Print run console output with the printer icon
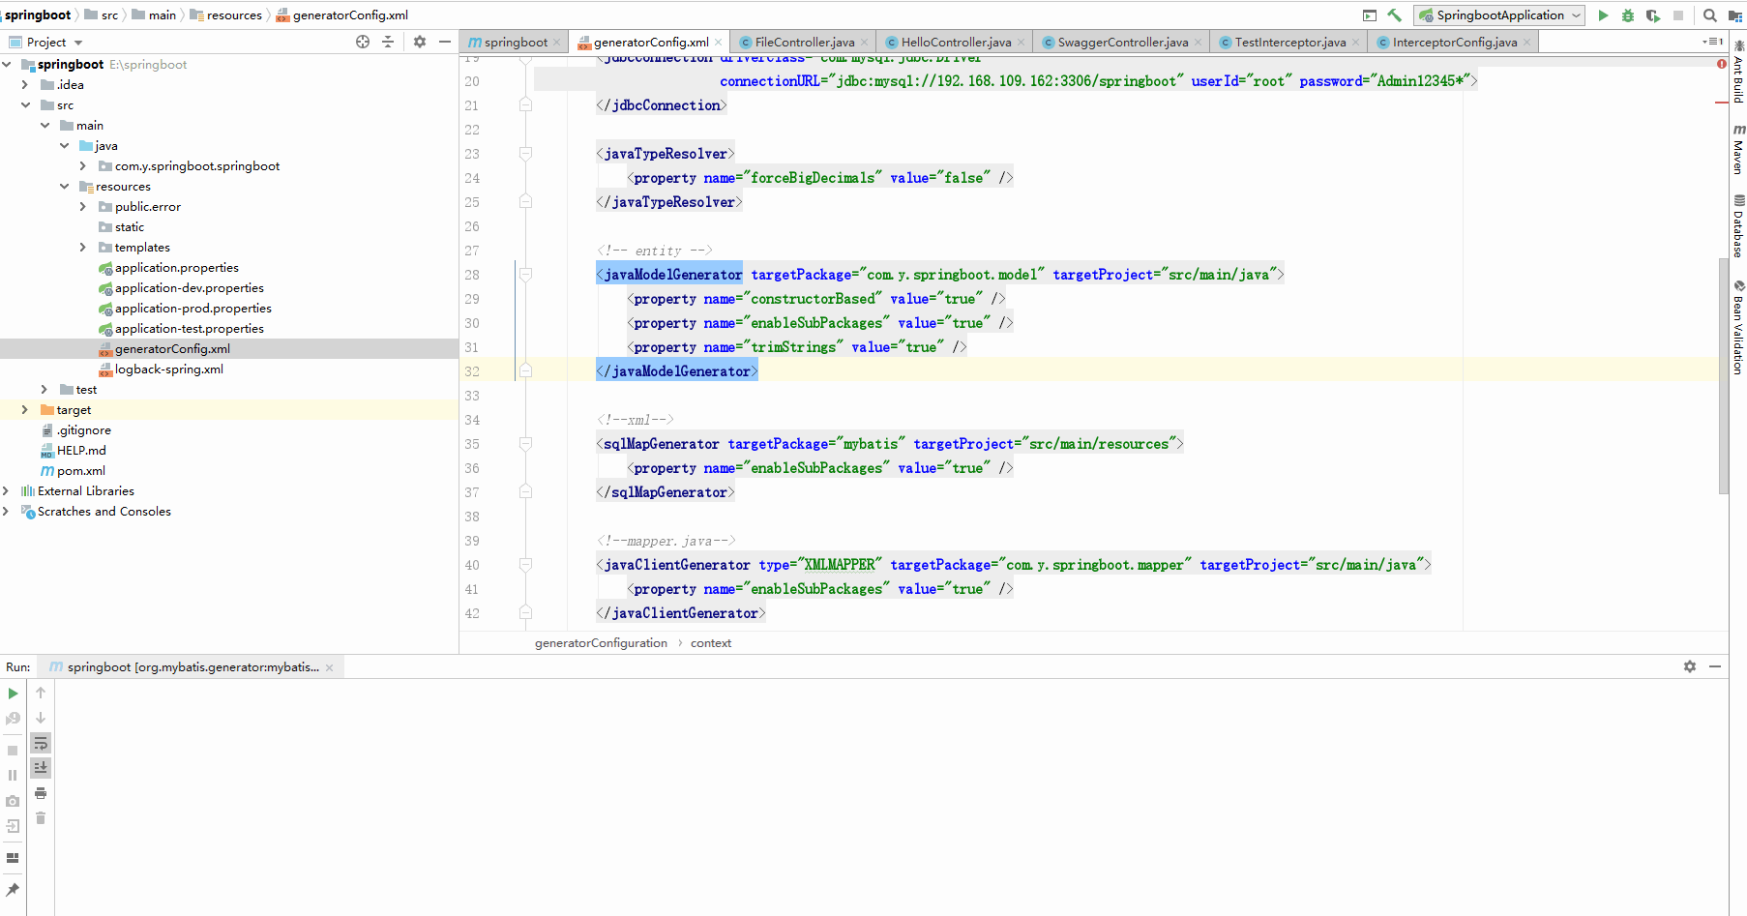 [41, 793]
